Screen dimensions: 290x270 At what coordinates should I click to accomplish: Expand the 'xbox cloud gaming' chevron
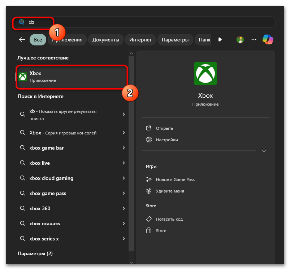tap(124, 178)
